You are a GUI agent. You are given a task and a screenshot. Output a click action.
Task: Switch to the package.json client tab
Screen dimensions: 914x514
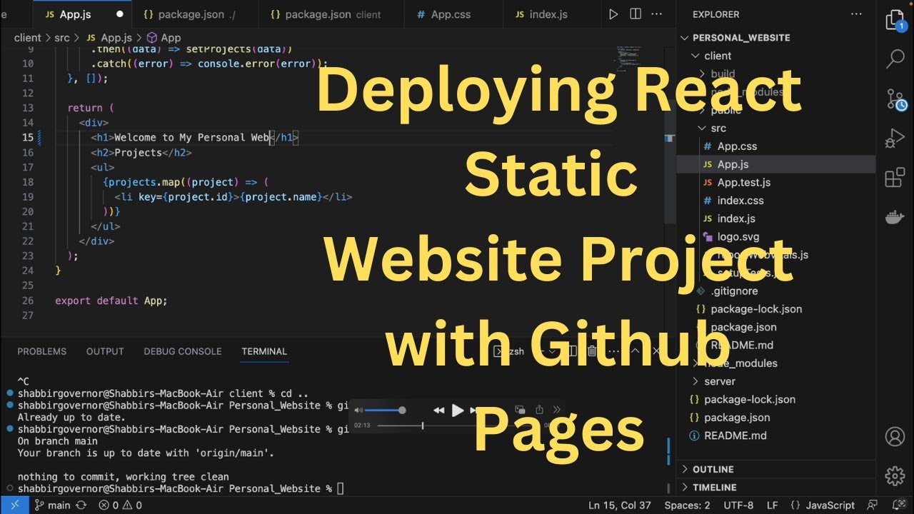332,14
